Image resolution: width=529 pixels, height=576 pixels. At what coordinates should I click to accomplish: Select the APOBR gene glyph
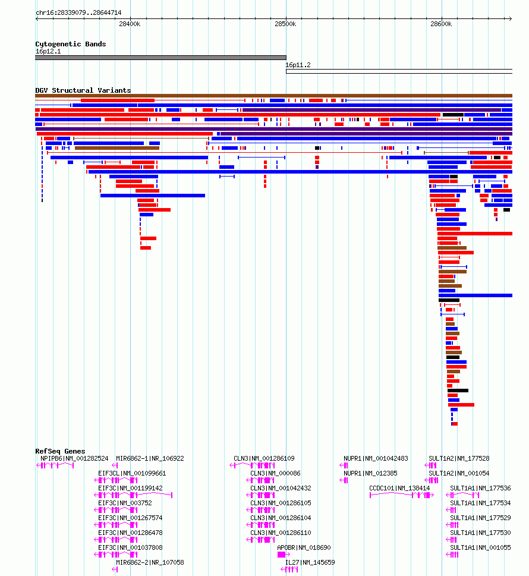tap(284, 555)
